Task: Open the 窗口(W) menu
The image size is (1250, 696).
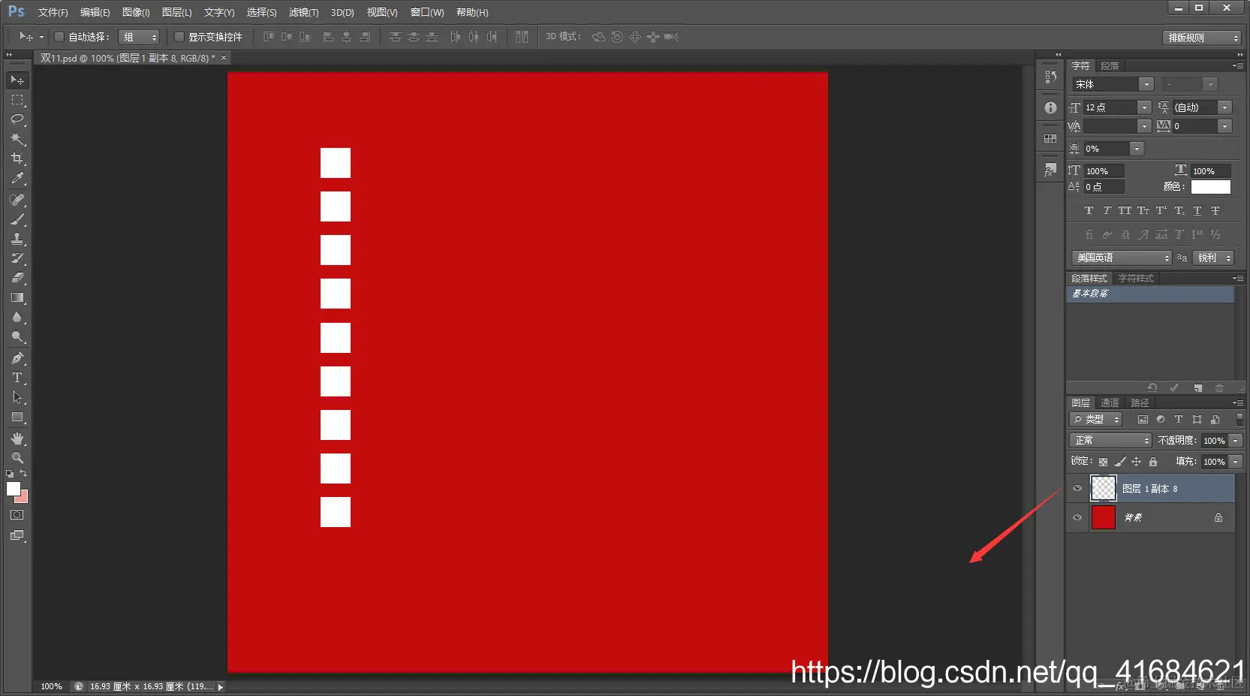Action: (x=427, y=12)
